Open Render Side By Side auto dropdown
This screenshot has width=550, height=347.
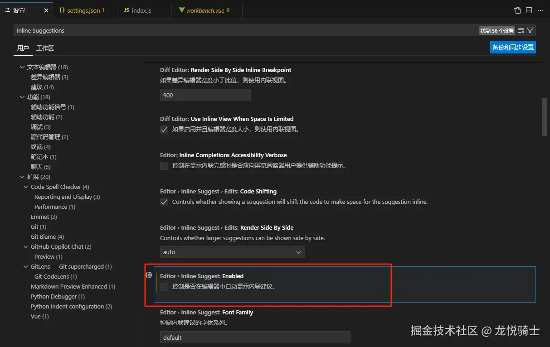point(233,252)
